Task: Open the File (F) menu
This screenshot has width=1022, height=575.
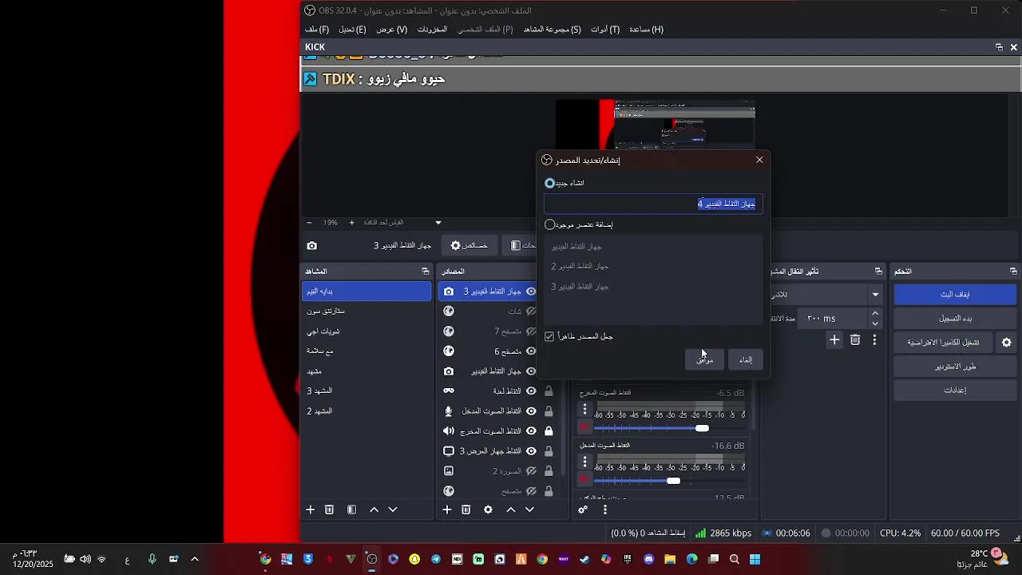Action: click(317, 30)
